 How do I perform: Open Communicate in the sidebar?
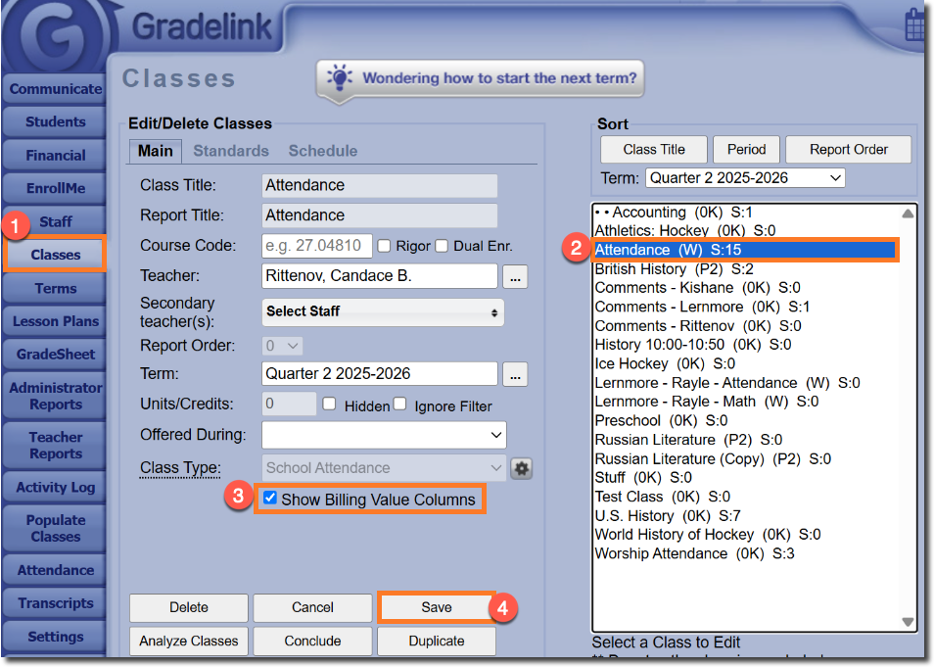[x=56, y=89]
